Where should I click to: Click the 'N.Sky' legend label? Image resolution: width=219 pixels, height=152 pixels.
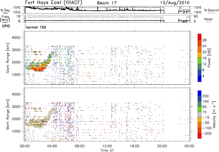point(5,10)
